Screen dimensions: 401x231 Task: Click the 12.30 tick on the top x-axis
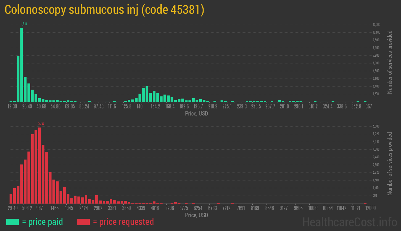tap(12, 107)
